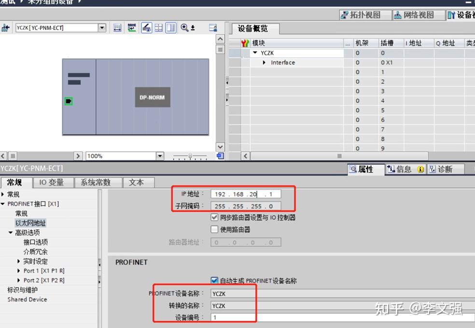Expand the 实时设定 tree node
475x328 pixels.
[19, 261]
